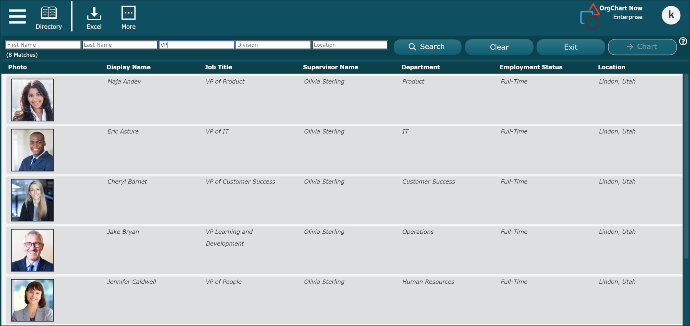This screenshot has height=326, width=690.
Task: Click the Job Title column header
Action: pos(218,67)
